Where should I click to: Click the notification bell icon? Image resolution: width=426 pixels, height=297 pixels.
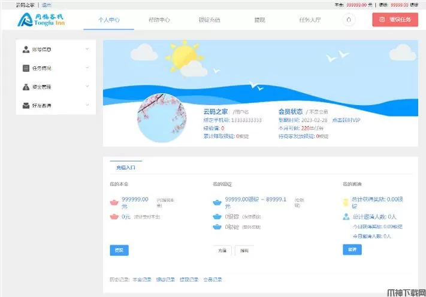tap(349, 20)
